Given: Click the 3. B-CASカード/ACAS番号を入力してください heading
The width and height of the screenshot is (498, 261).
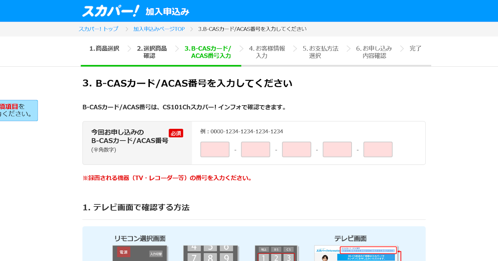Looking at the screenshot, I should click(188, 83).
